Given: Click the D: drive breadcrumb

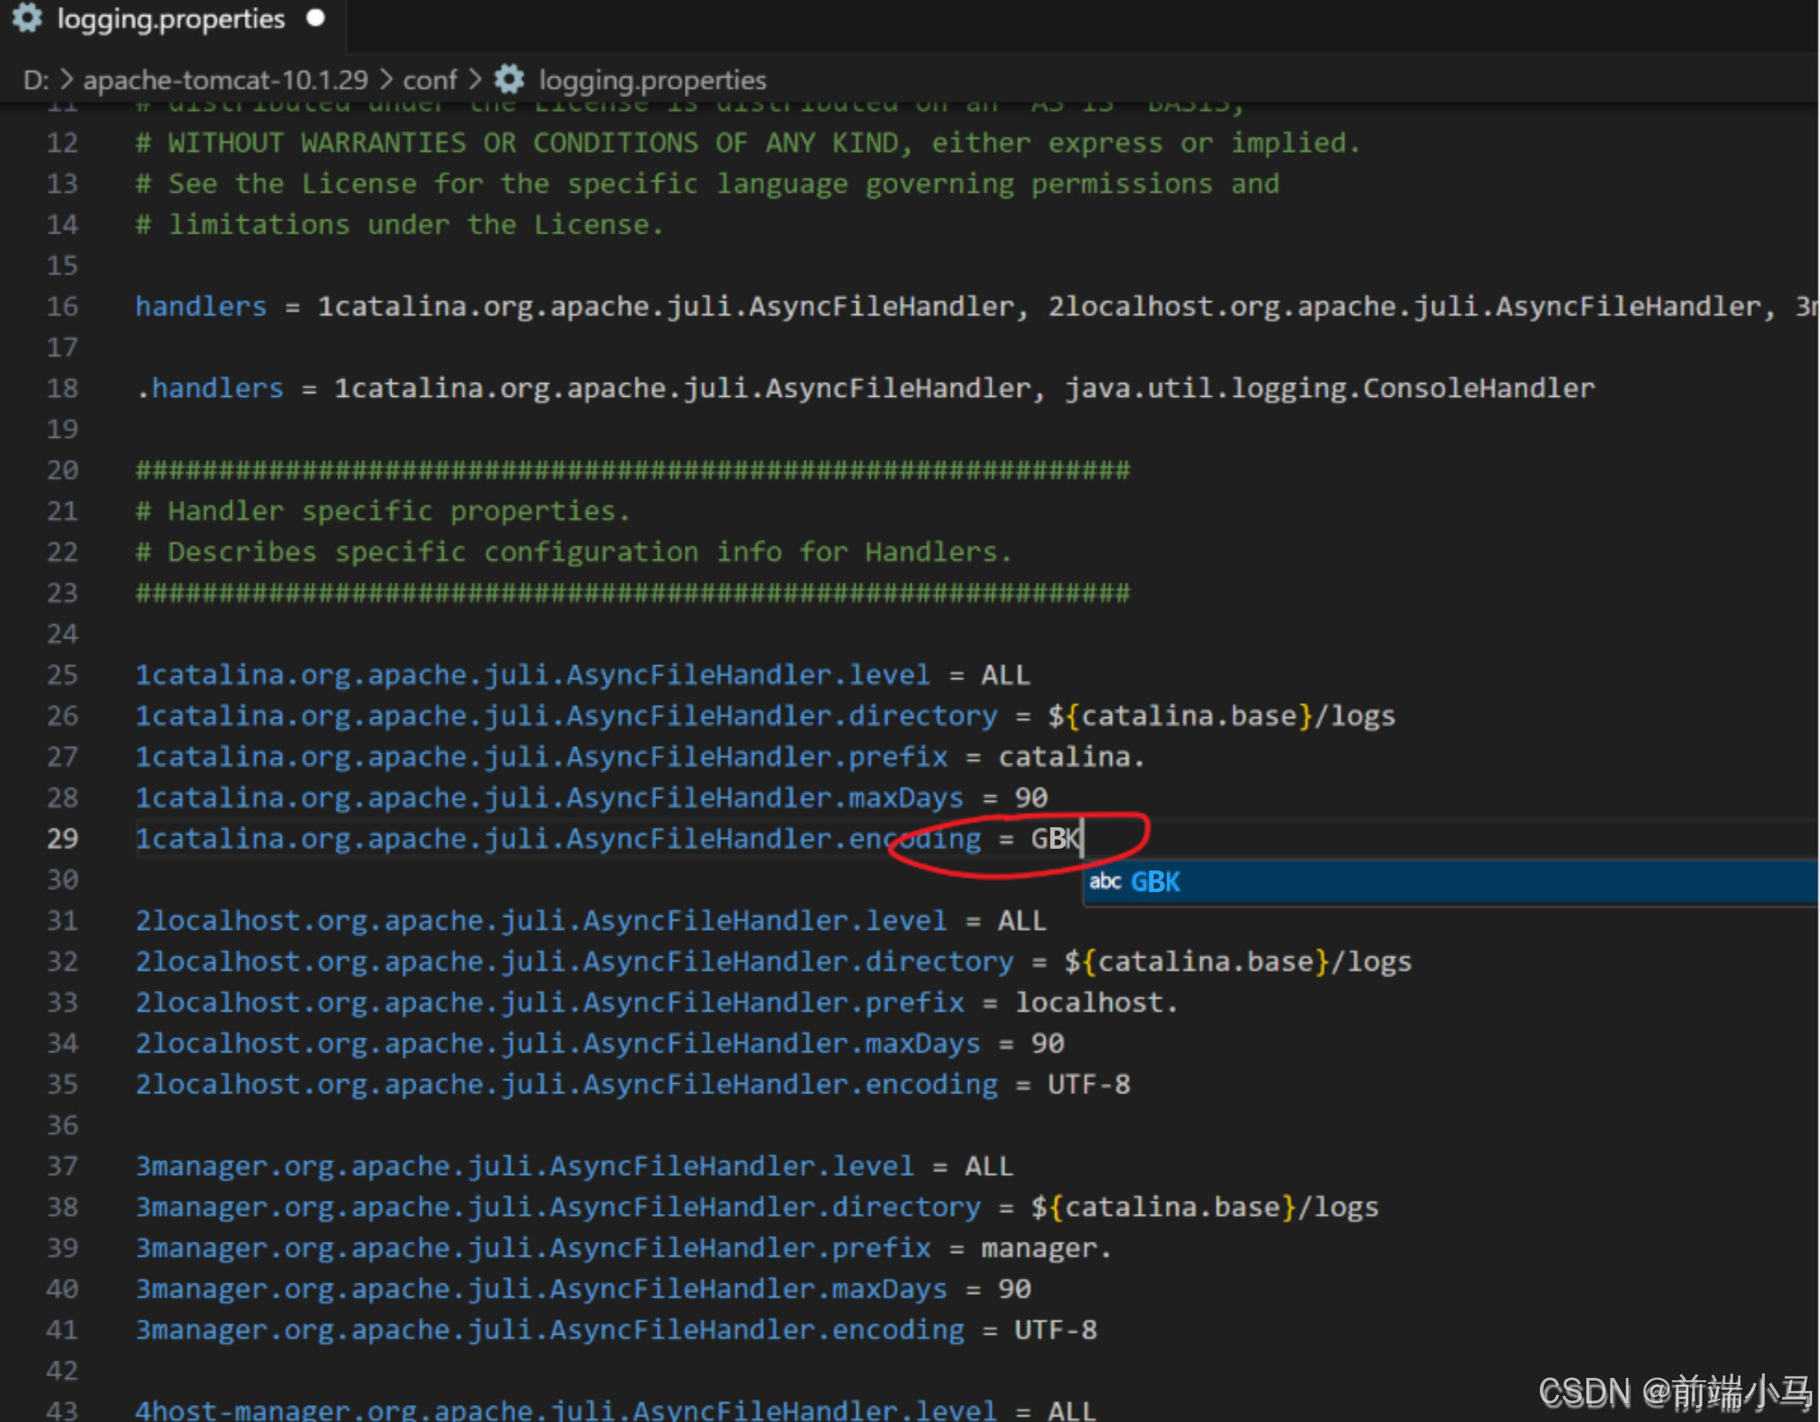Looking at the screenshot, I should tap(36, 80).
